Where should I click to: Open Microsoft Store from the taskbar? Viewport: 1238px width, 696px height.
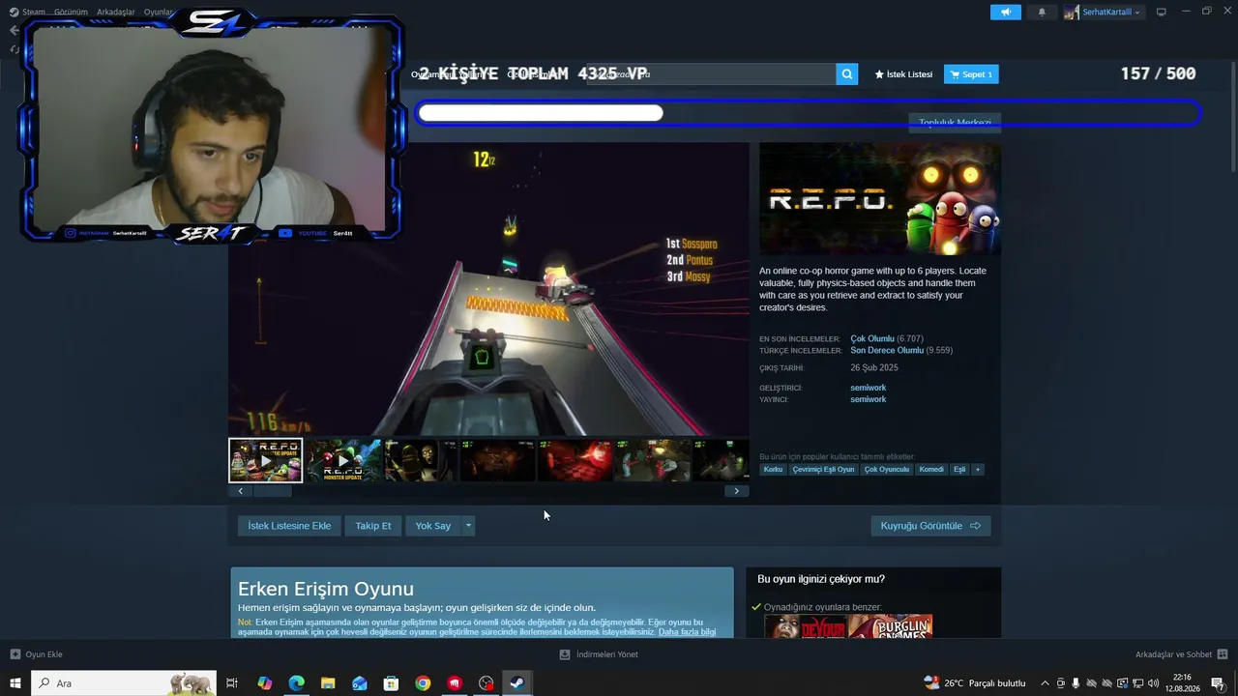pyautogui.click(x=391, y=683)
